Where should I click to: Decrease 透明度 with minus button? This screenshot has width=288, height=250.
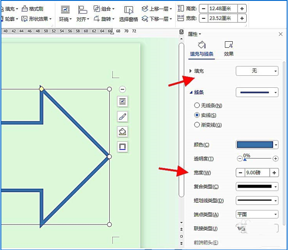click(x=240, y=158)
